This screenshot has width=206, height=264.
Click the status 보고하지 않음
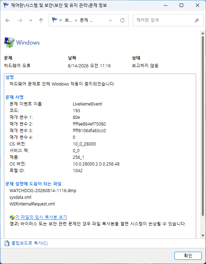click(x=145, y=66)
